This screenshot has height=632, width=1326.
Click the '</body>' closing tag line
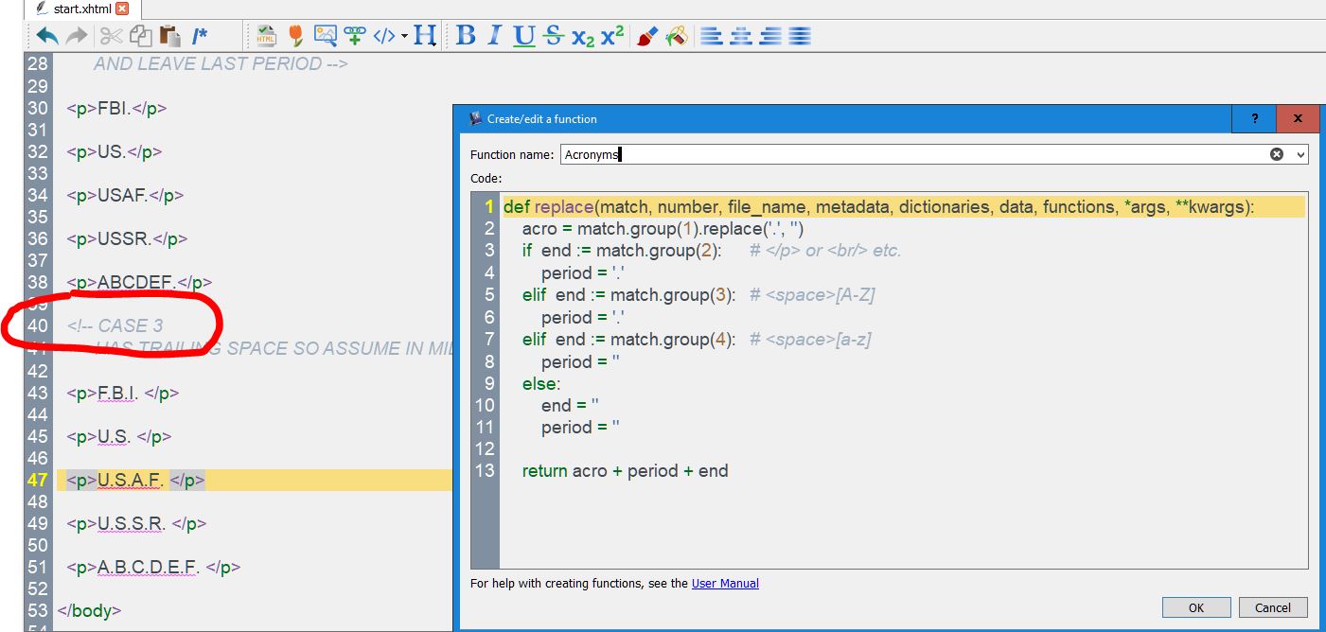coord(89,610)
